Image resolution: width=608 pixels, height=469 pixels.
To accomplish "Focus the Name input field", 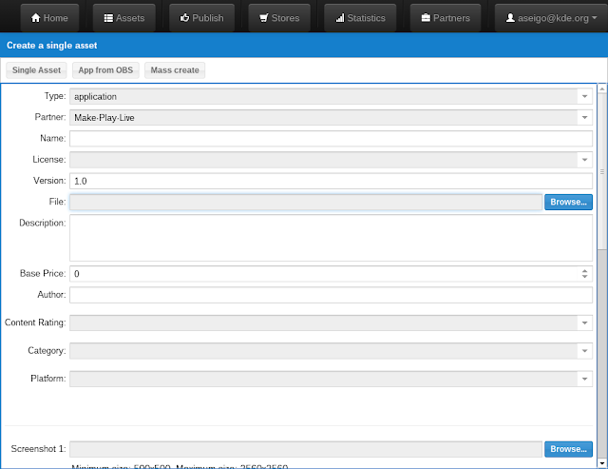I will 331,139.
